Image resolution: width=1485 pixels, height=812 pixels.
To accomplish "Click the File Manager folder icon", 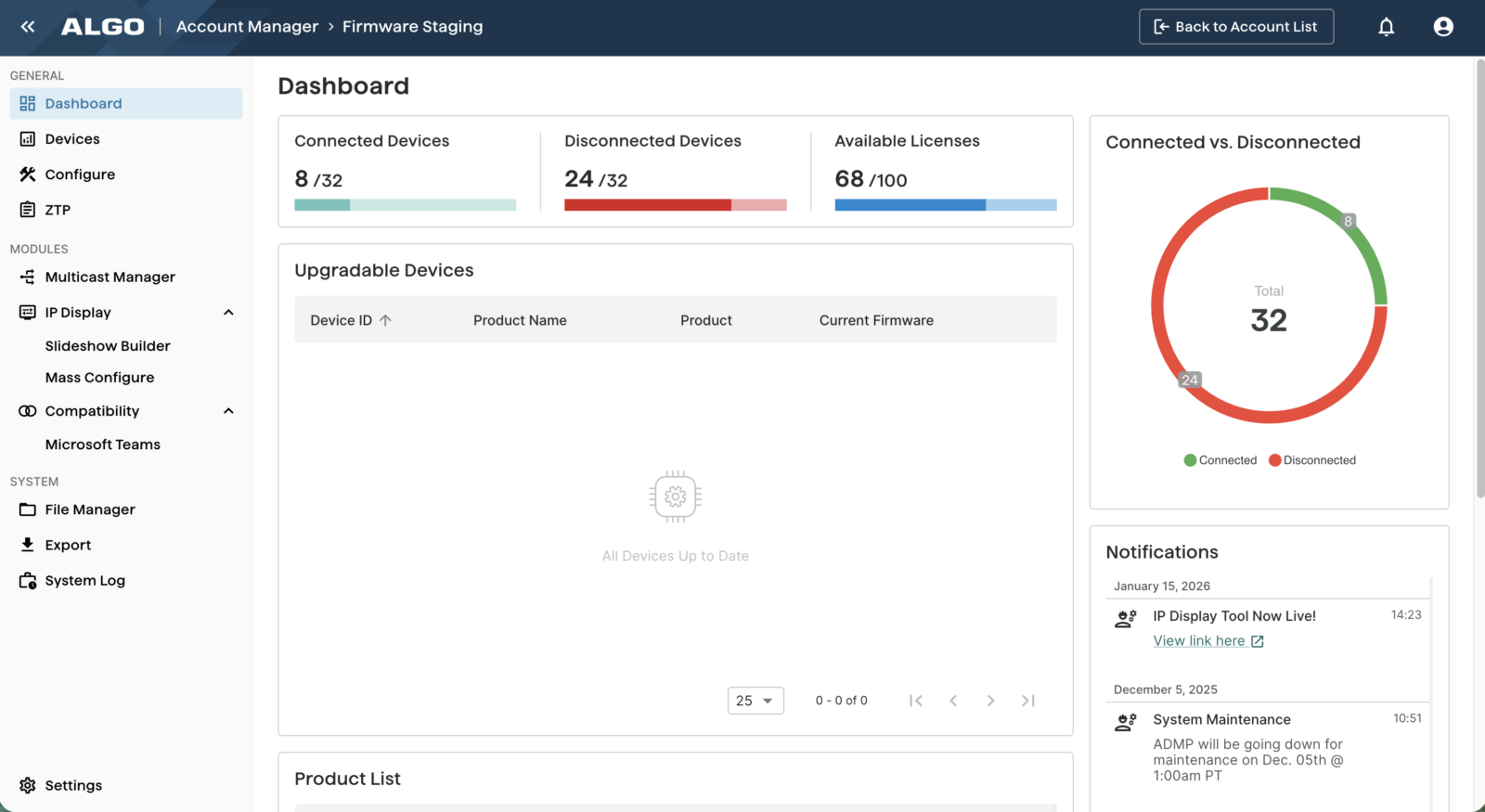I will click(x=28, y=509).
